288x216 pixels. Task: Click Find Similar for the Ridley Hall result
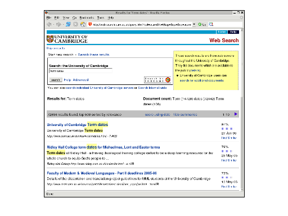click(229, 160)
